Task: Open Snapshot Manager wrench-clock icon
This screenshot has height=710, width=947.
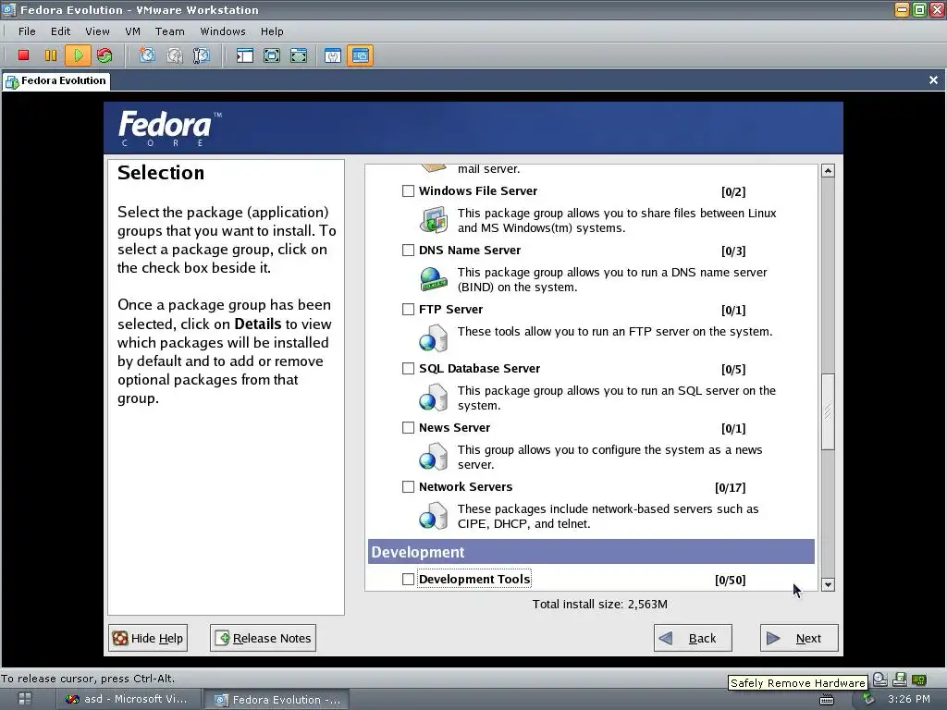Action: click(201, 55)
